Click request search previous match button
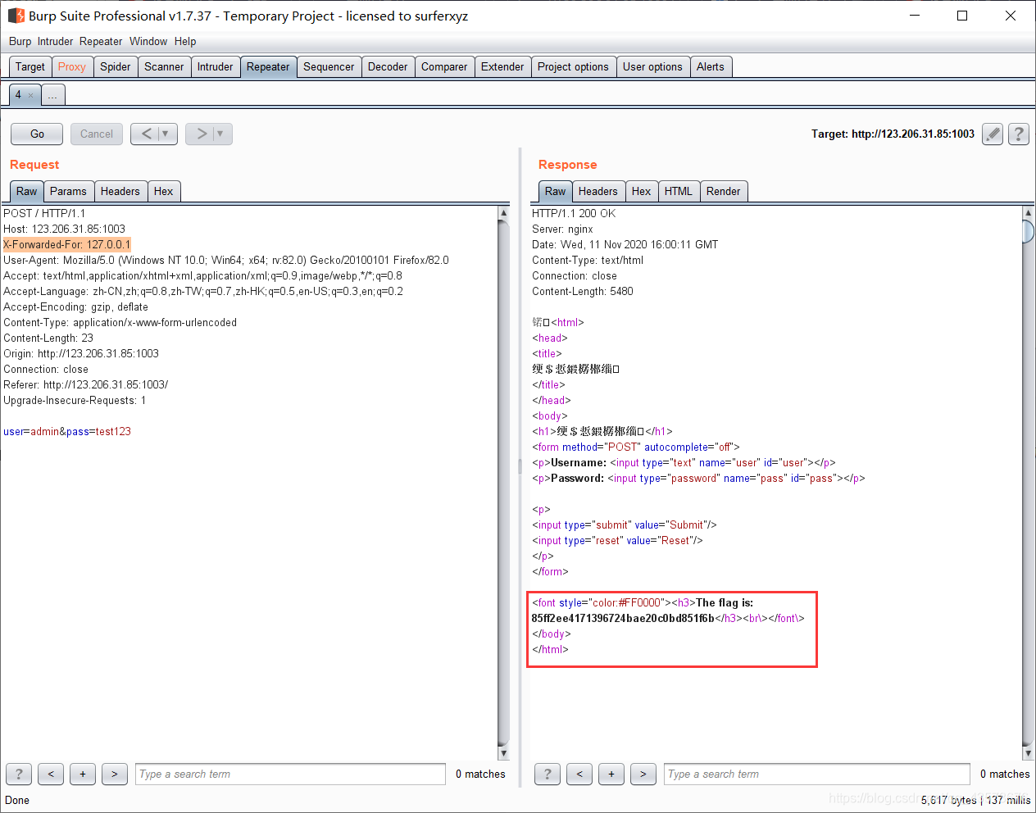 pyautogui.click(x=51, y=774)
